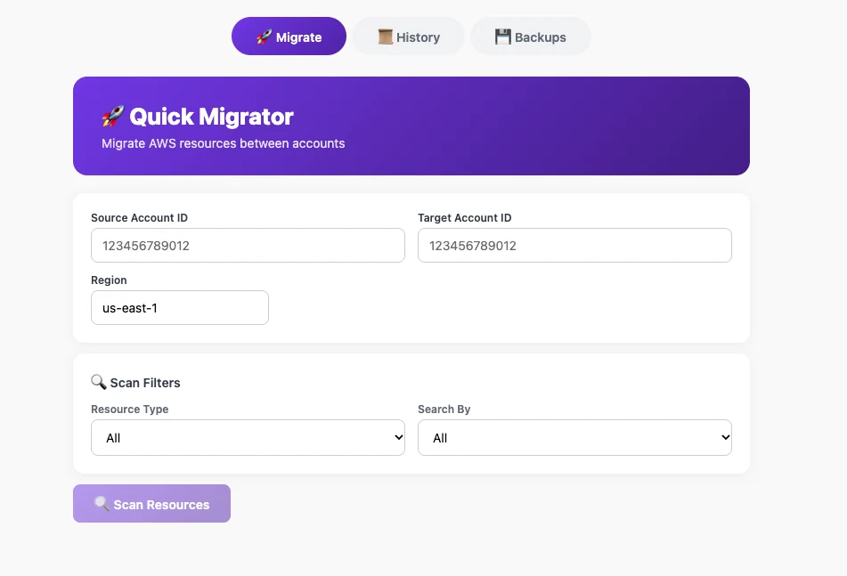Focus the Target Account ID field
847x576 pixels.
click(574, 246)
